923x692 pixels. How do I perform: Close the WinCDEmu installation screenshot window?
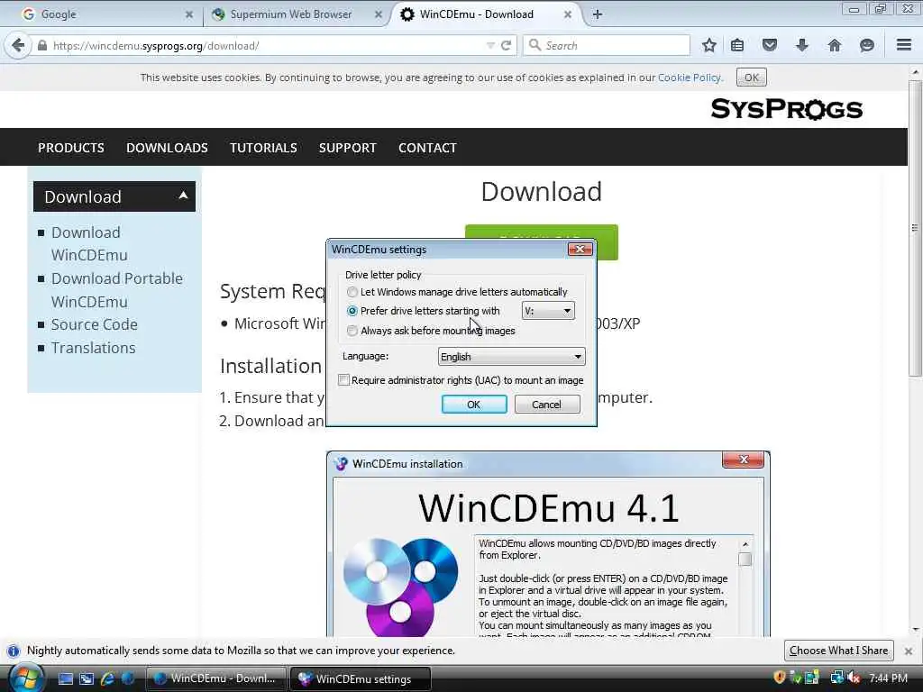coord(744,460)
